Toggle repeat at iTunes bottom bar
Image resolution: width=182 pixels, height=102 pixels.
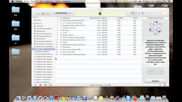pyautogui.click(x=45, y=85)
